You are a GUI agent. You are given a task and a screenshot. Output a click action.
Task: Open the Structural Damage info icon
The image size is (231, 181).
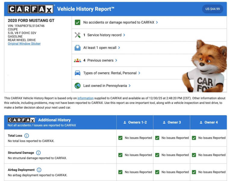(38, 153)
